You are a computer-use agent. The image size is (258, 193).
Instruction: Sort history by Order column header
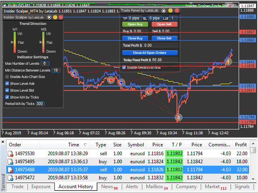23,145
